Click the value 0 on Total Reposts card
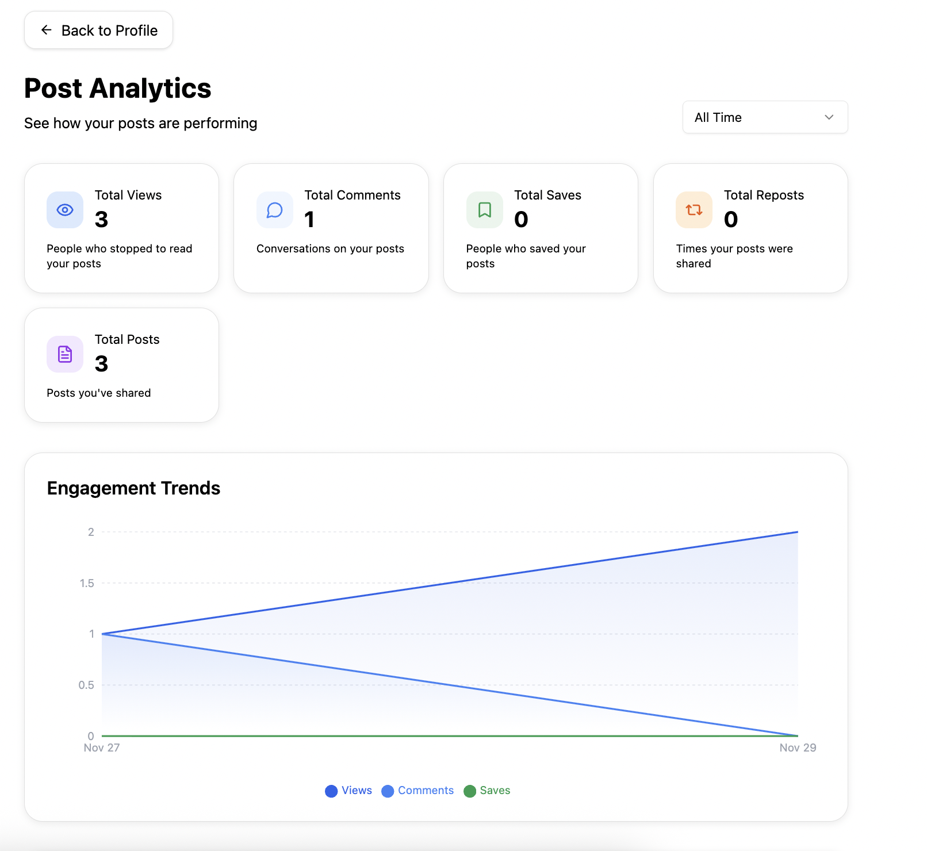 [731, 219]
